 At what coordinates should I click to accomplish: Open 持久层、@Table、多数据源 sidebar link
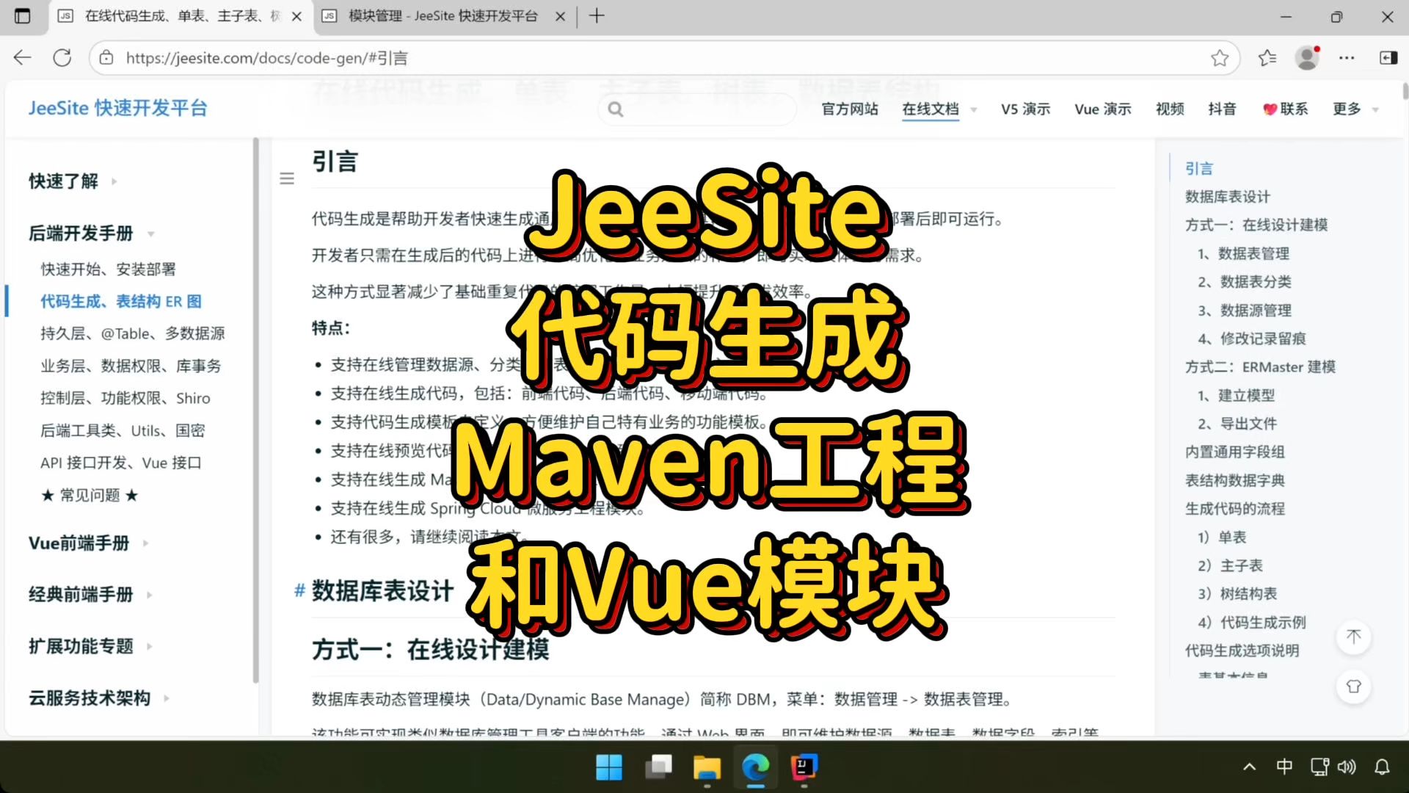[x=133, y=333]
